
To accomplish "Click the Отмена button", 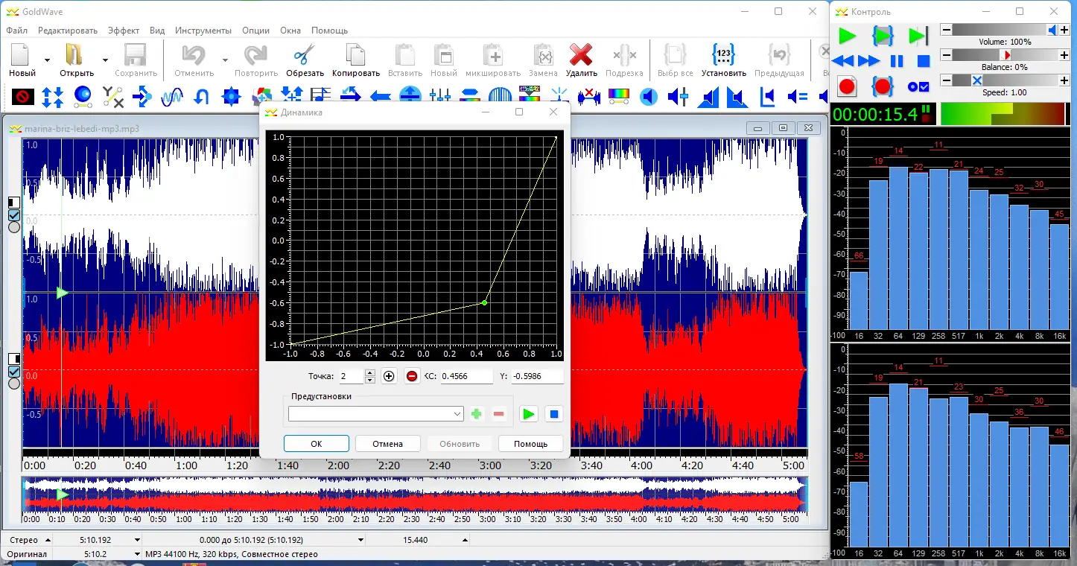I will pyautogui.click(x=387, y=444).
